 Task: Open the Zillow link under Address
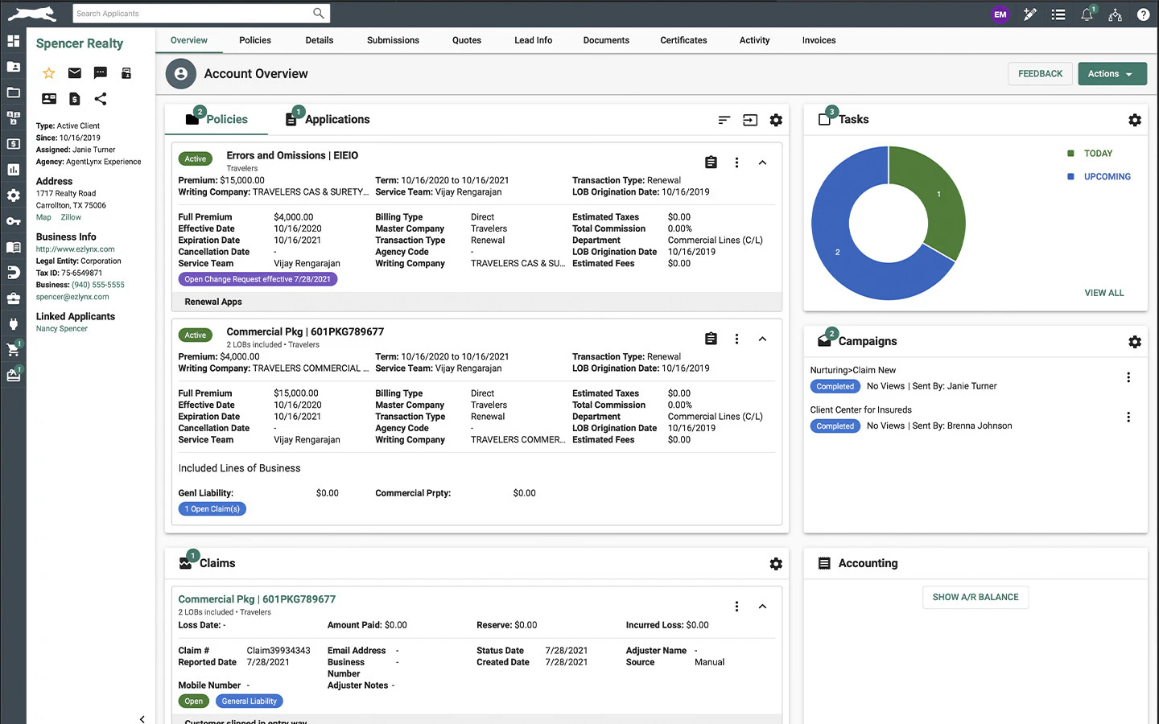click(x=71, y=216)
